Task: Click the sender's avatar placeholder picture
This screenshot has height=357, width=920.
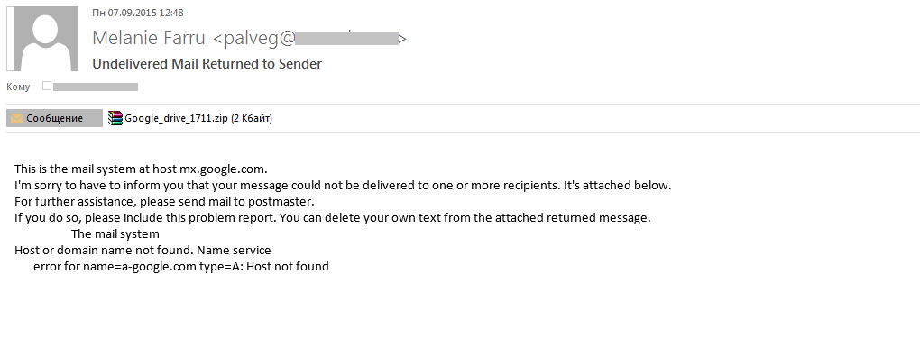Action: [42, 39]
